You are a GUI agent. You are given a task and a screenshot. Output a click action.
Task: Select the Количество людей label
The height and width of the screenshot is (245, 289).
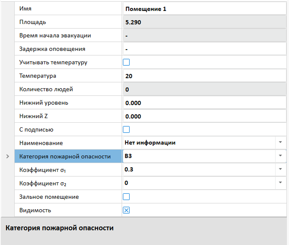(46, 90)
